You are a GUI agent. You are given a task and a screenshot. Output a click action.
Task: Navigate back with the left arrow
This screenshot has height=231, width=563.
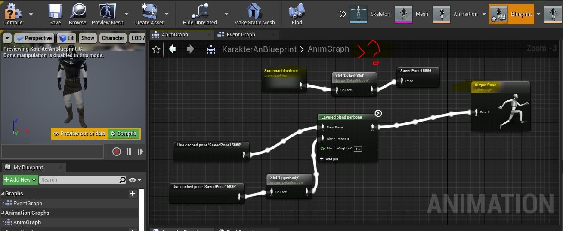(x=172, y=49)
